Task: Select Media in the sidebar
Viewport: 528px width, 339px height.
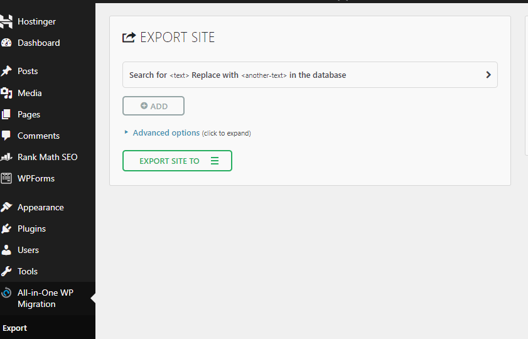Action: pos(30,93)
